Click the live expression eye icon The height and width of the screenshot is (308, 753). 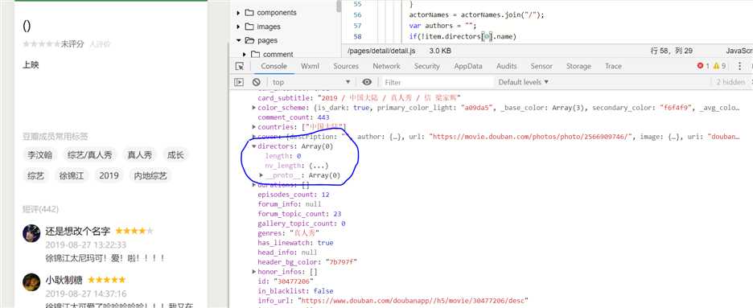[x=367, y=82]
